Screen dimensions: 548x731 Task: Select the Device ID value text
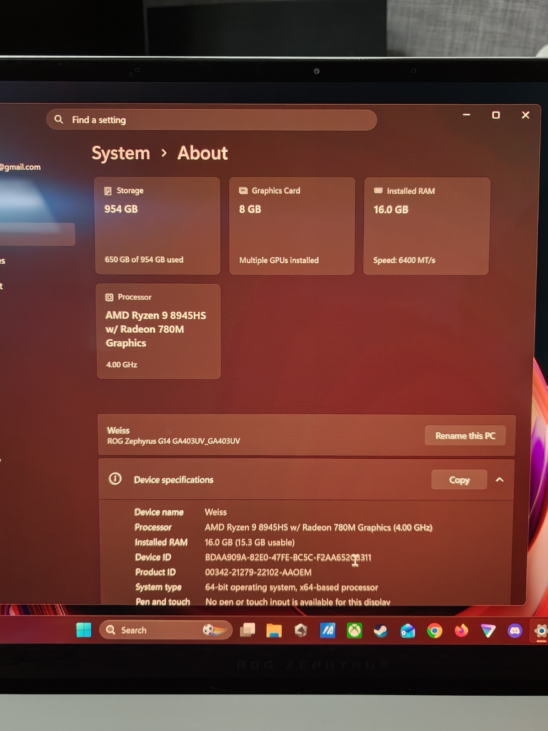[288, 557]
